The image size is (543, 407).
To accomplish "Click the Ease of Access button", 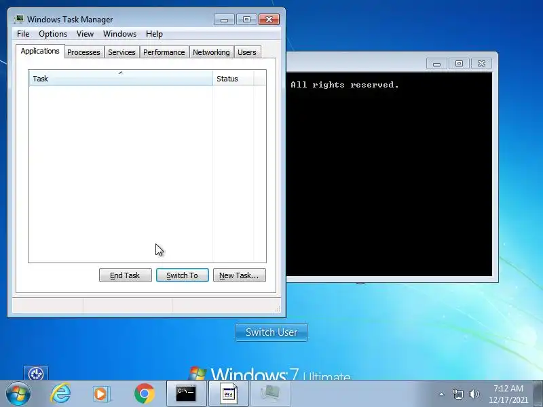I will tap(36, 373).
